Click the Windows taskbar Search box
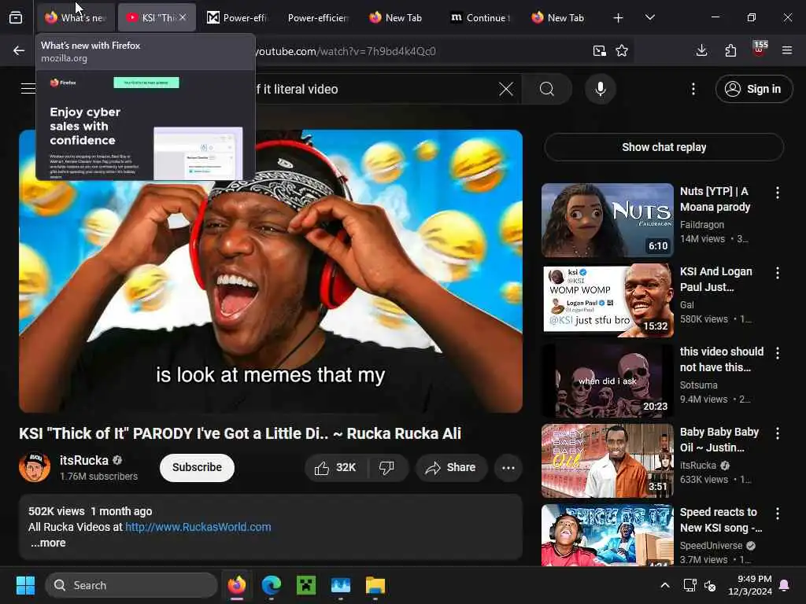This screenshot has width=806, height=604. (131, 585)
